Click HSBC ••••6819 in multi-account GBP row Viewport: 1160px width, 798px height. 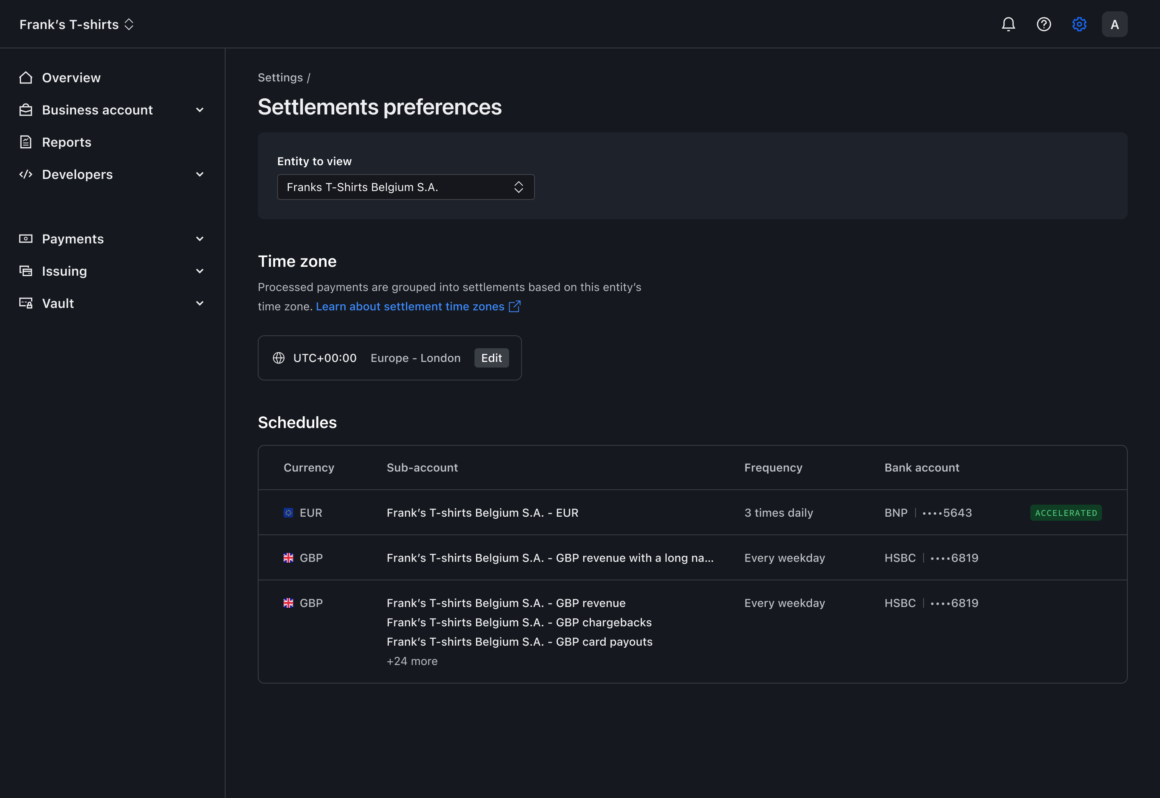tap(931, 603)
